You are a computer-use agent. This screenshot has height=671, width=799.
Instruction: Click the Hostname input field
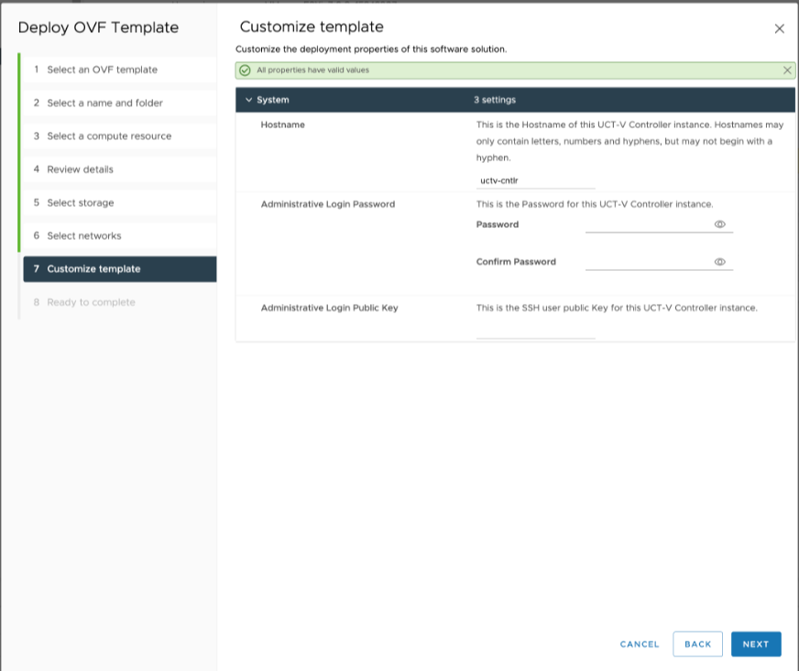tap(535, 181)
